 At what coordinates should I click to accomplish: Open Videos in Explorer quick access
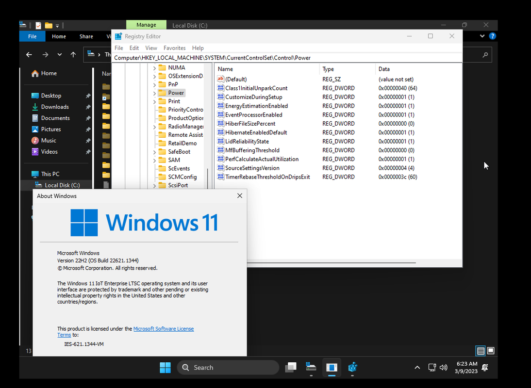click(44, 151)
